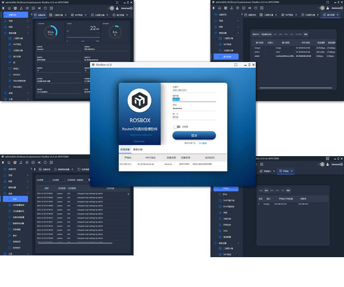The image size is (344, 287).
Task: Click the crossed-arrows icon in the top-left window toolbar
Action: pyautogui.click(x=39, y=9)
